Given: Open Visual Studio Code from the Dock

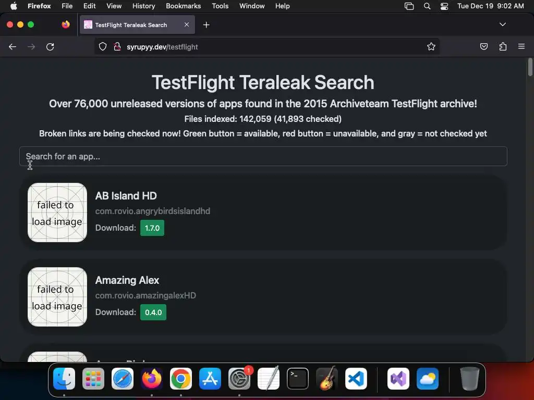Looking at the screenshot, I should click(x=356, y=379).
